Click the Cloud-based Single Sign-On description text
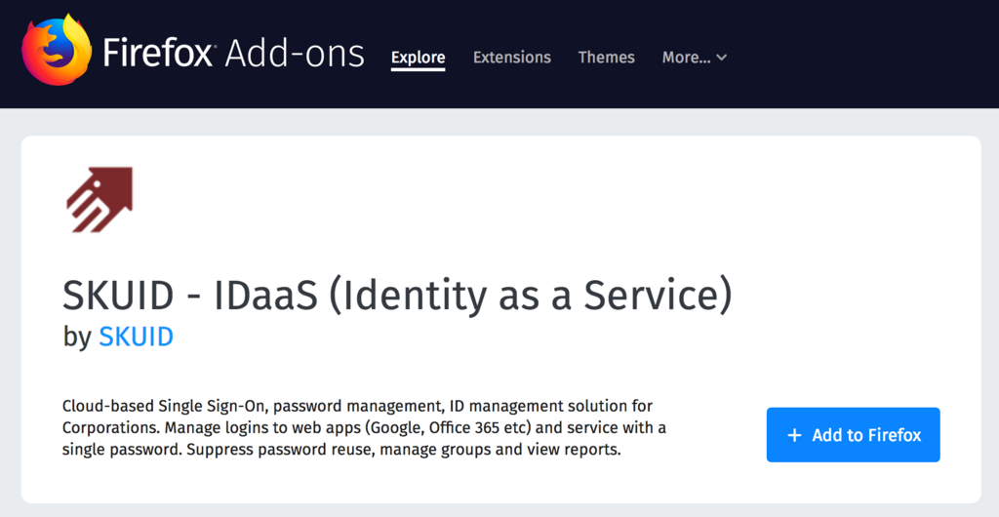Image resolution: width=999 pixels, height=517 pixels. (365, 427)
